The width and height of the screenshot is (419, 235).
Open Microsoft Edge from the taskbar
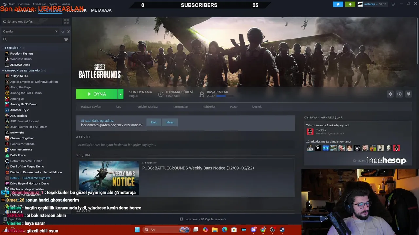tap(224, 230)
